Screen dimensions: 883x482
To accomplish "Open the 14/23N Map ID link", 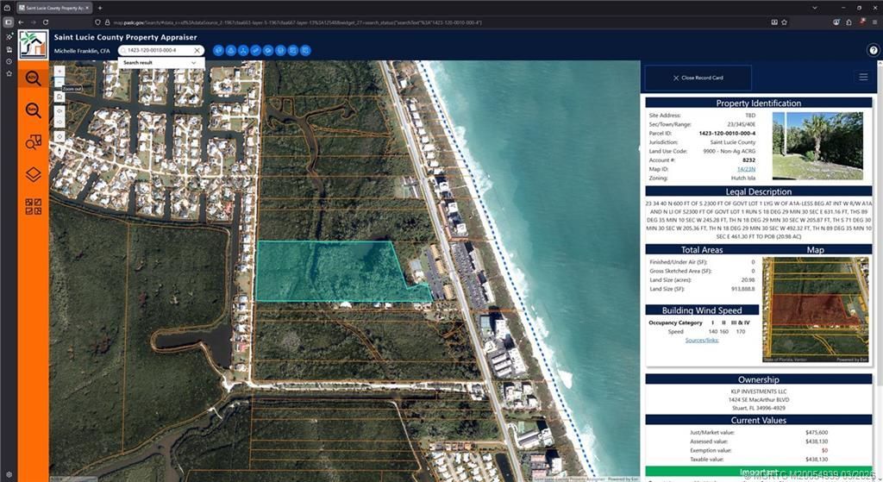I will pos(746,169).
